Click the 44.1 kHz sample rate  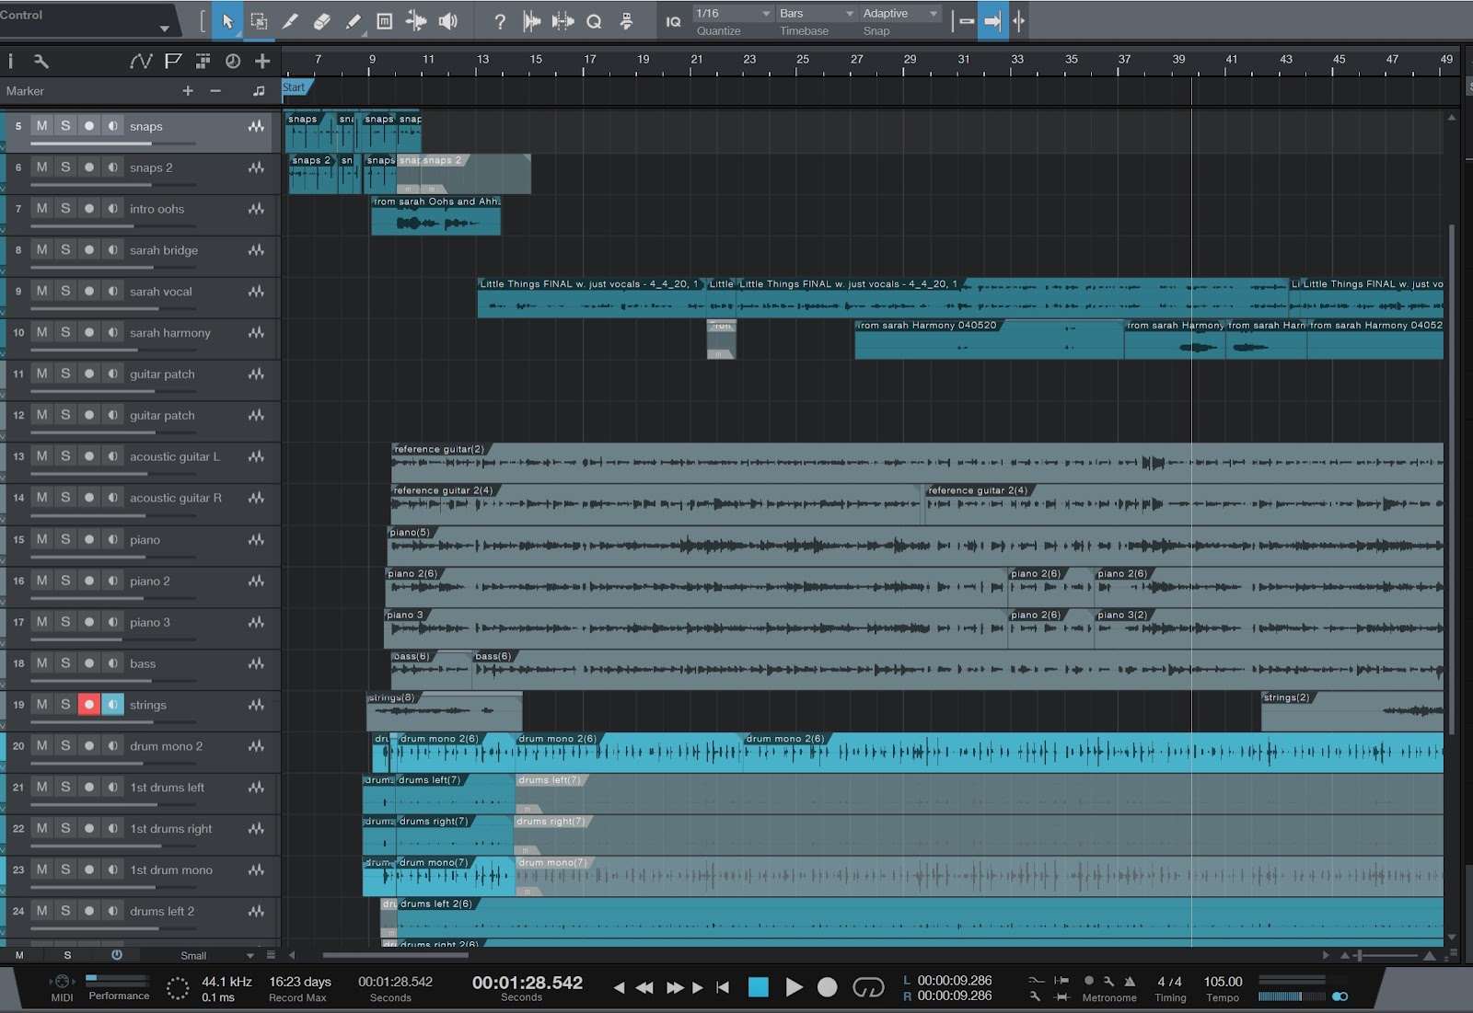coord(226,982)
